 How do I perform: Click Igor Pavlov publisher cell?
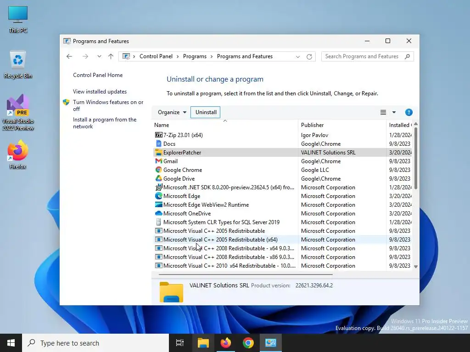(314, 135)
